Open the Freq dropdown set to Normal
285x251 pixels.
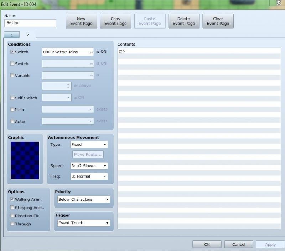point(89,176)
